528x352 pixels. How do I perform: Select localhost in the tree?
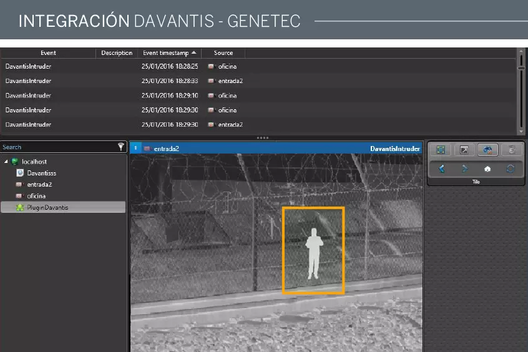[x=34, y=162]
